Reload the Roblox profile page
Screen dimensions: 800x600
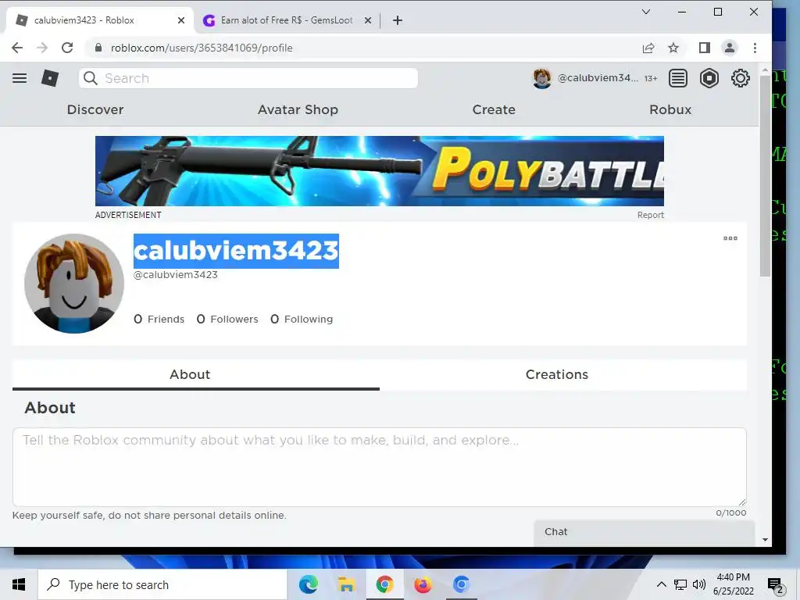pos(67,48)
